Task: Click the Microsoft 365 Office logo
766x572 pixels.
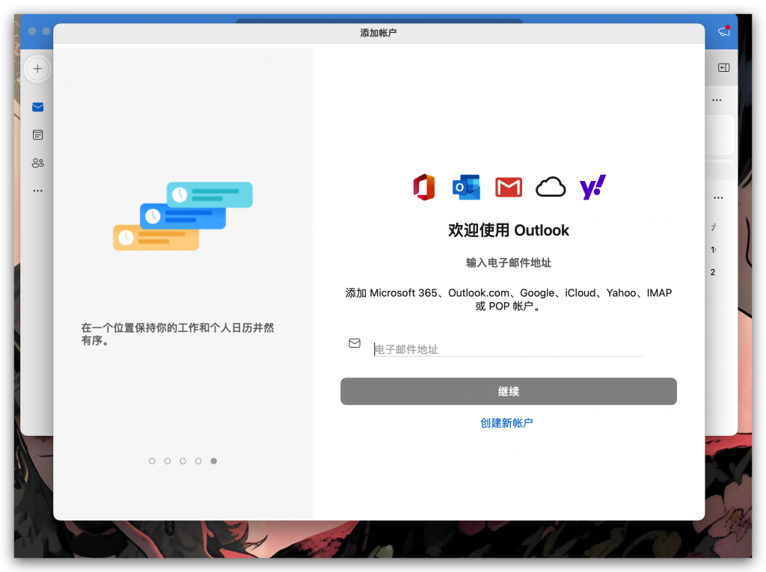Action: [424, 187]
